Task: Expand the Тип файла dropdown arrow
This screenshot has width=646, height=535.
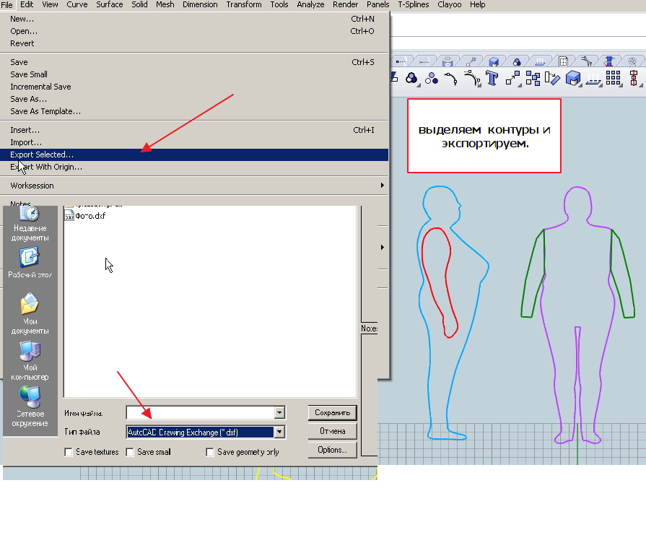Action: (279, 432)
